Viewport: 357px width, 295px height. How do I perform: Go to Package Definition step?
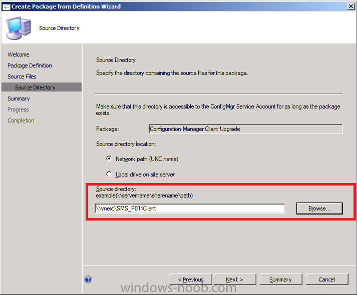(x=30, y=65)
